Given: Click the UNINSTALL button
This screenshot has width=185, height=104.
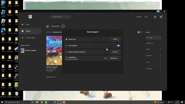Looking at the screenshot, I should (114, 58).
